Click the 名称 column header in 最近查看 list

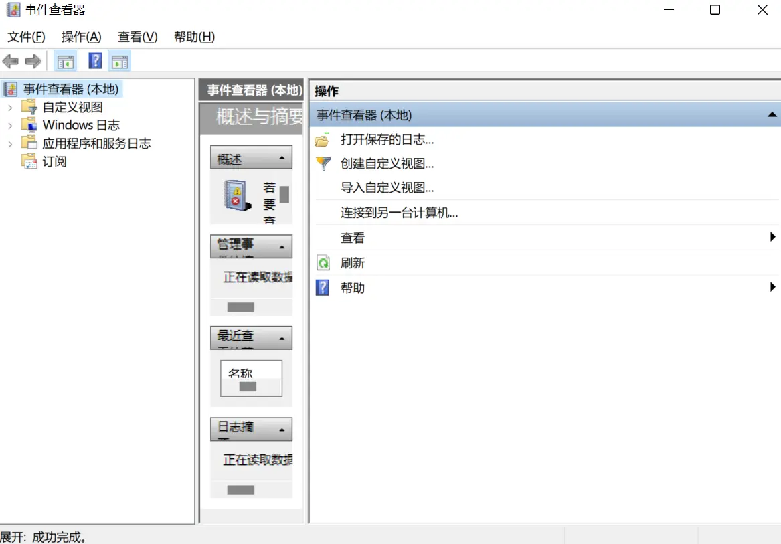(x=240, y=372)
